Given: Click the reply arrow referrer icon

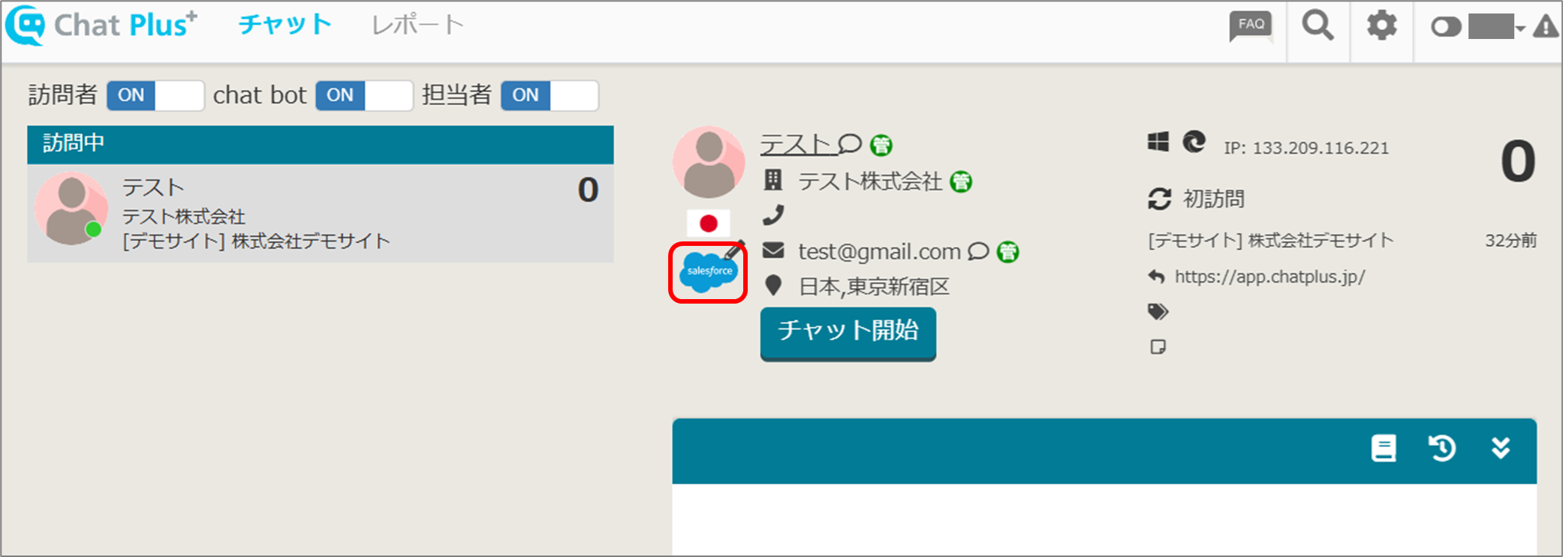Looking at the screenshot, I should (x=1156, y=277).
